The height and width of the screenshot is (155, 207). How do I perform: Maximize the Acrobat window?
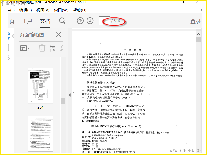pyautogui.click(x=182, y=2)
